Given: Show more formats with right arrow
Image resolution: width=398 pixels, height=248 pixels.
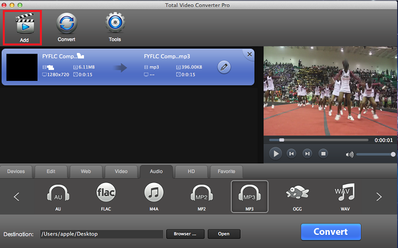Looking at the screenshot, I should point(379,197).
